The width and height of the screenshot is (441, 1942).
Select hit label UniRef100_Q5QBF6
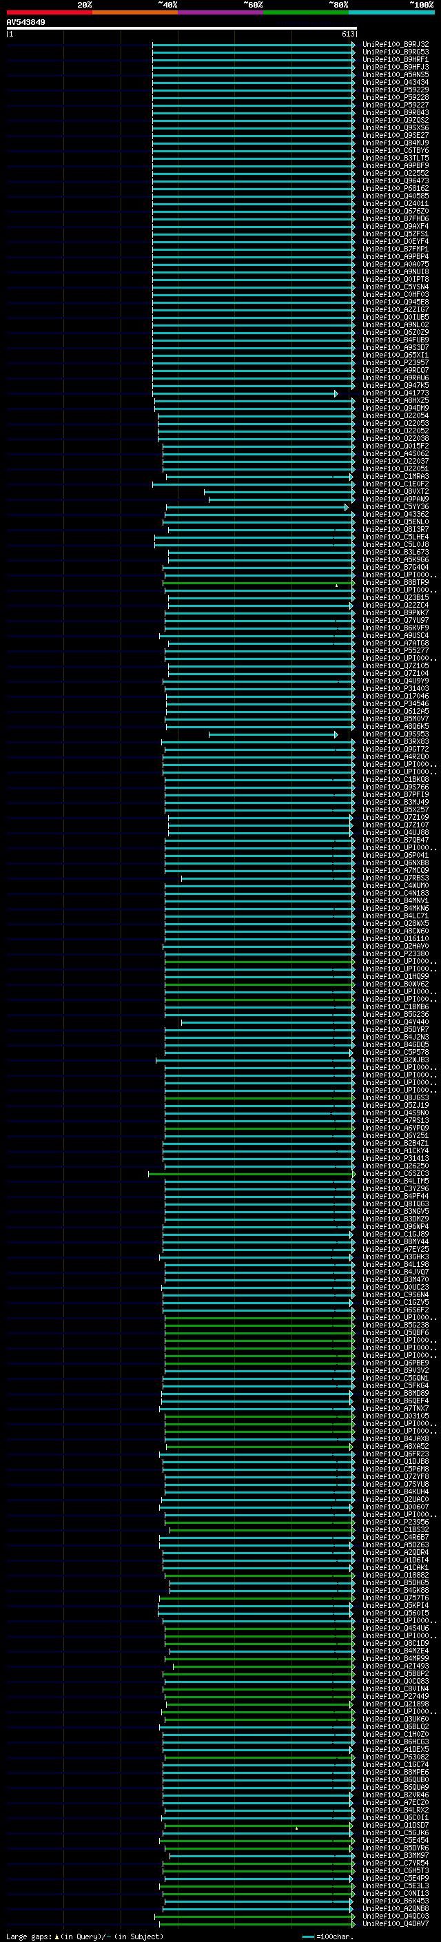click(395, 1333)
